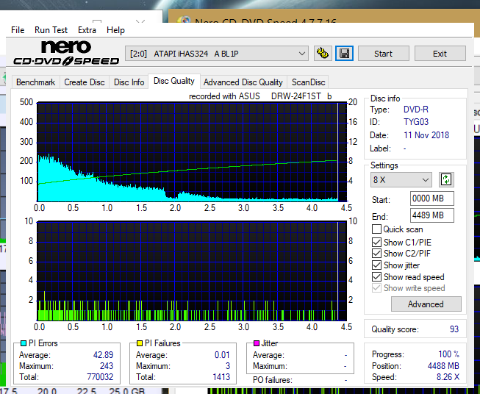The height and width of the screenshot is (394, 480).
Task: Toggle the Show jitter checkbox
Action: point(376,265)
